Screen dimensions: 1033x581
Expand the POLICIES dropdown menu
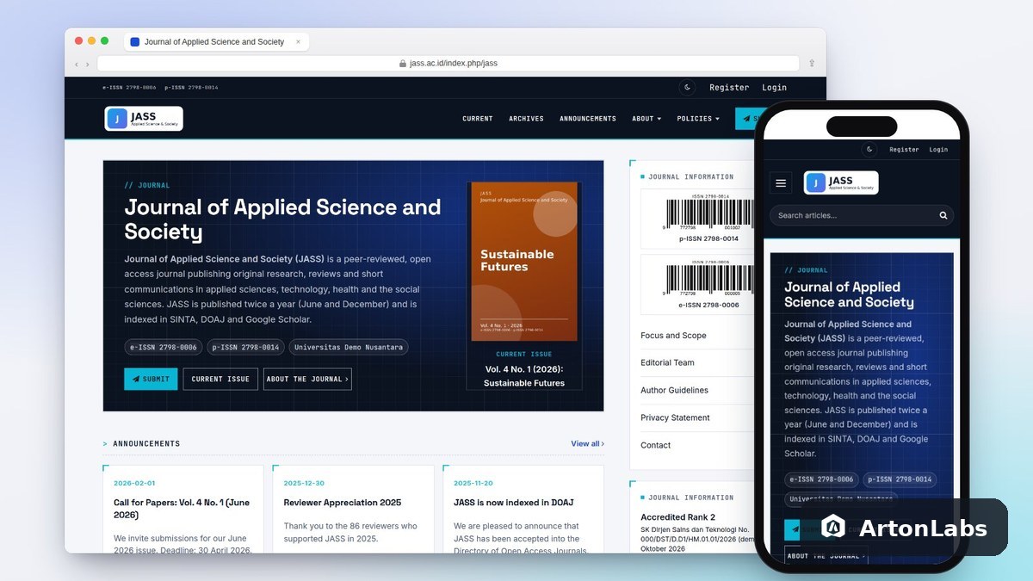698,119
